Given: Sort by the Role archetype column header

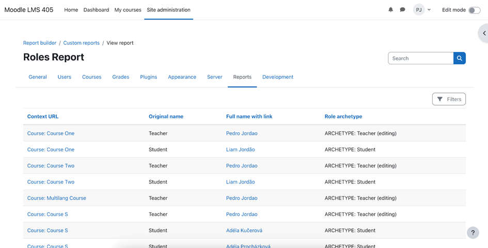Looking at the screenshot, I should [343, 117].
